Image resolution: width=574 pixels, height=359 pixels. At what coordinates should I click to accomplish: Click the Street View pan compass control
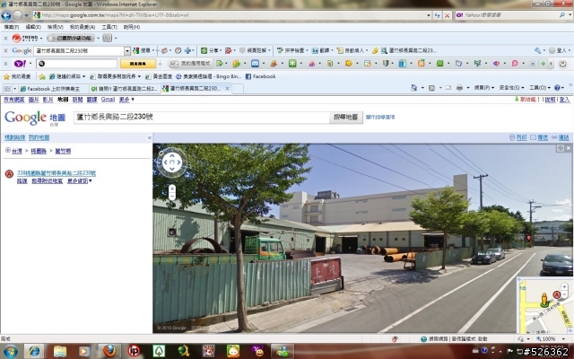[x=171, y=162]
